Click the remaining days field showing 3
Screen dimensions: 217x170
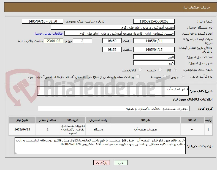(x=82, y=41)
